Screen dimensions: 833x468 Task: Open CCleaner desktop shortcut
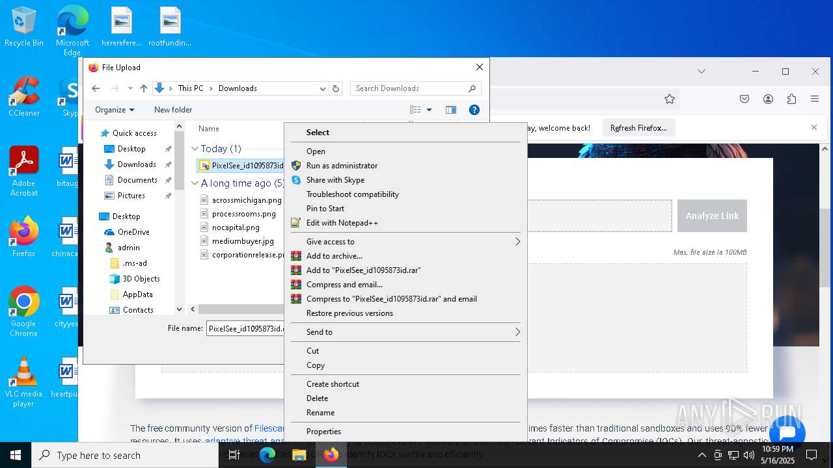coord(24,97)
